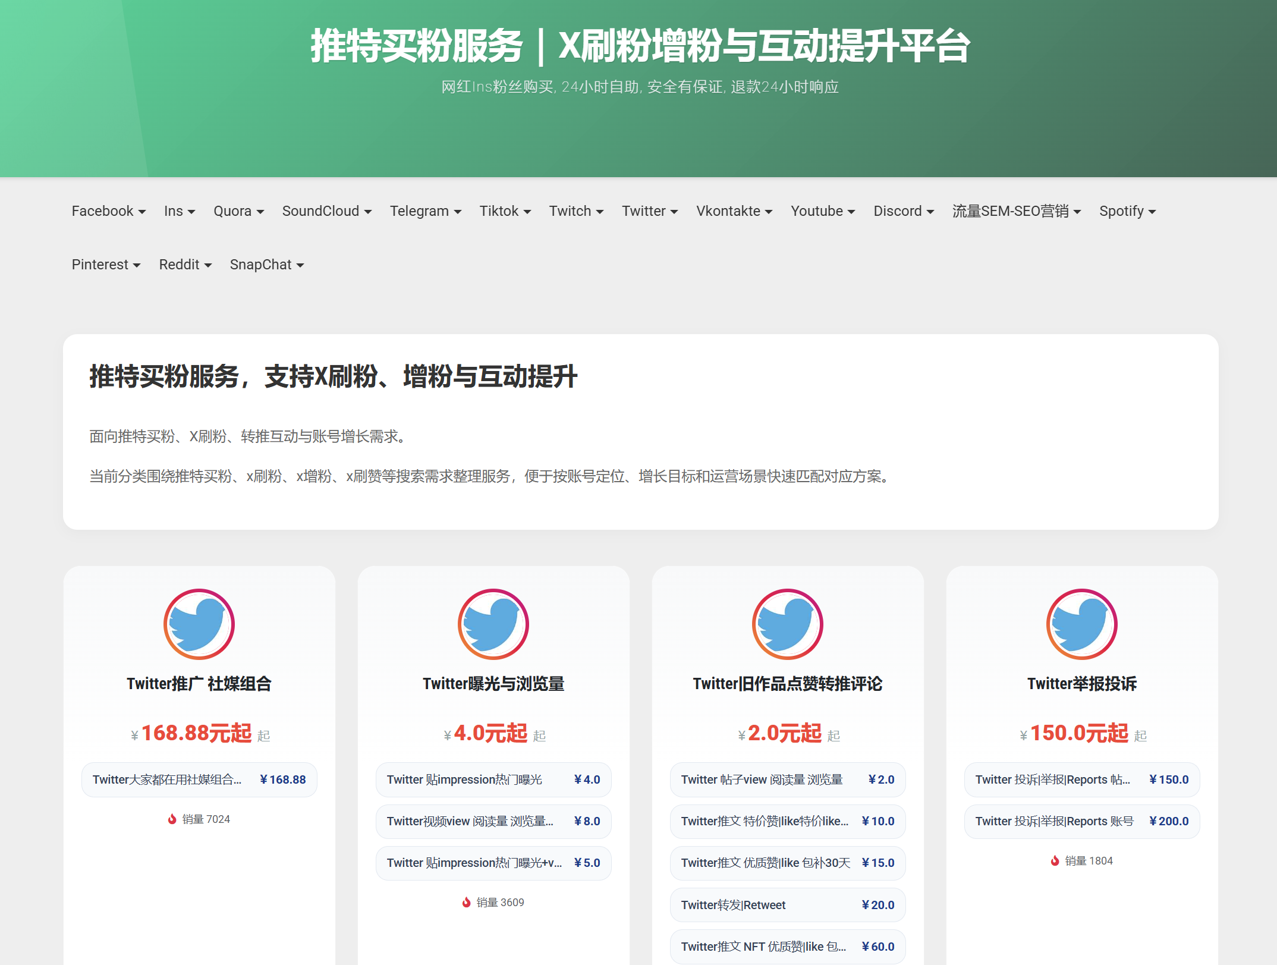Open the SnapChat menu

point(266,265)
